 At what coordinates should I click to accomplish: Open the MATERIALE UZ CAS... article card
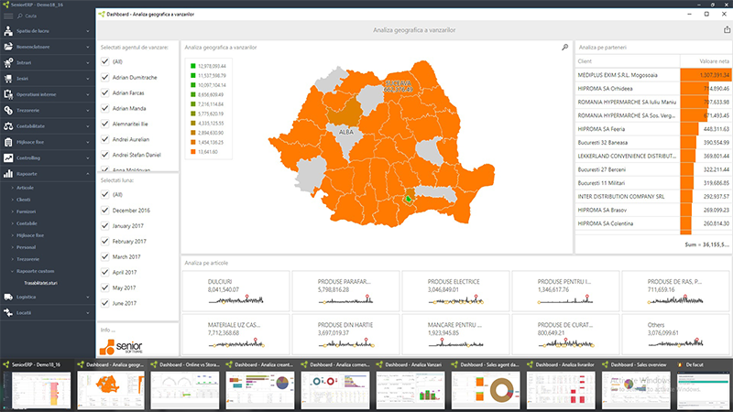click(235, 334)
